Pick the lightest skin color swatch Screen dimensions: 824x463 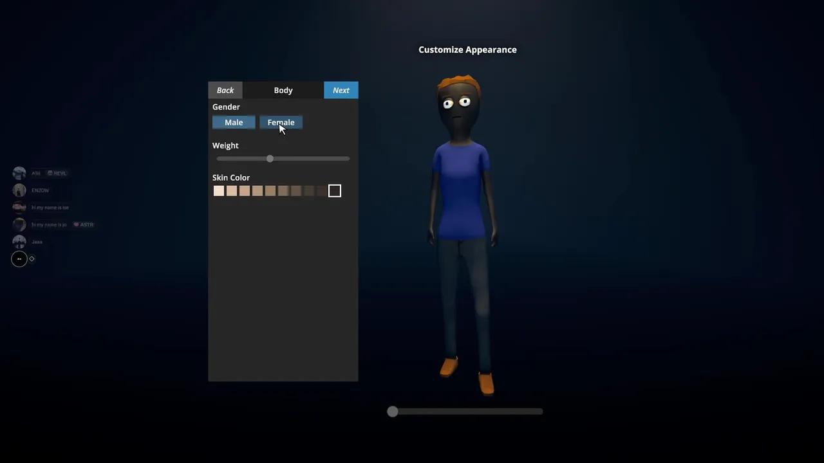click(x=219, y=191)
